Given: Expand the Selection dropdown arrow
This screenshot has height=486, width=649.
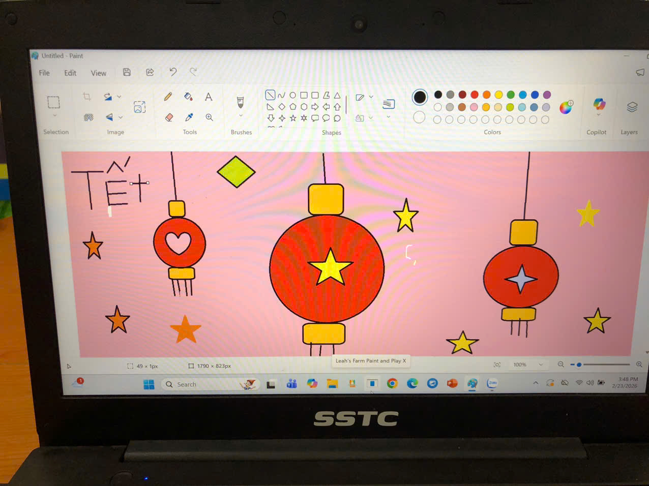Looking at the screenshot, I should pyautogui.click(x=54, y=116).
